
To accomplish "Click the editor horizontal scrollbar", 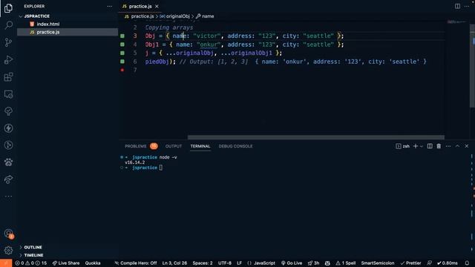I will 315,137.
